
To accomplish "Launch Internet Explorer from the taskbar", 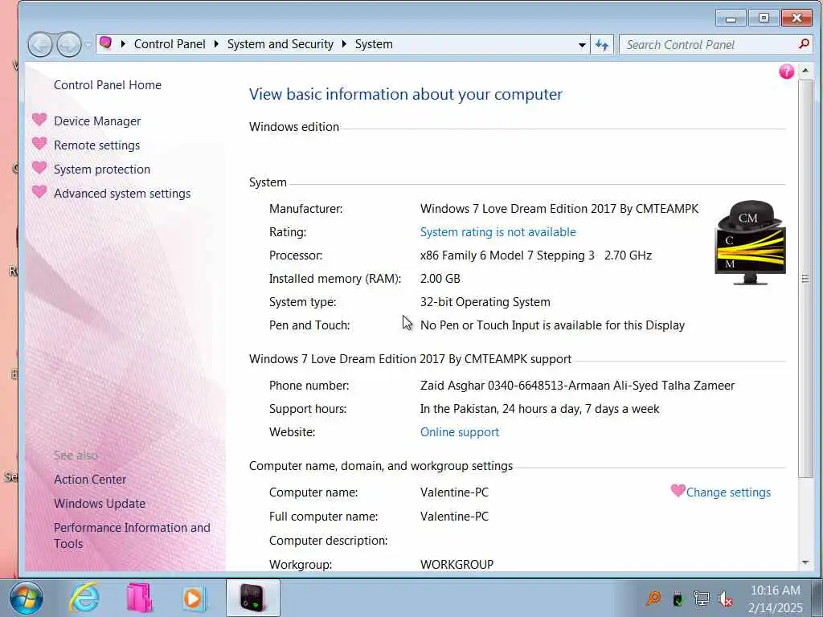I will click(x=84, y=598).
